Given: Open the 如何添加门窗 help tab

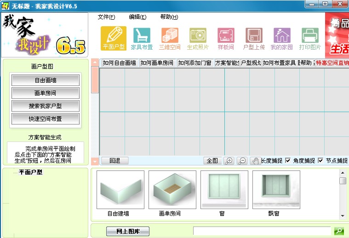Looking at the screenshot, I should click(195, 63).
